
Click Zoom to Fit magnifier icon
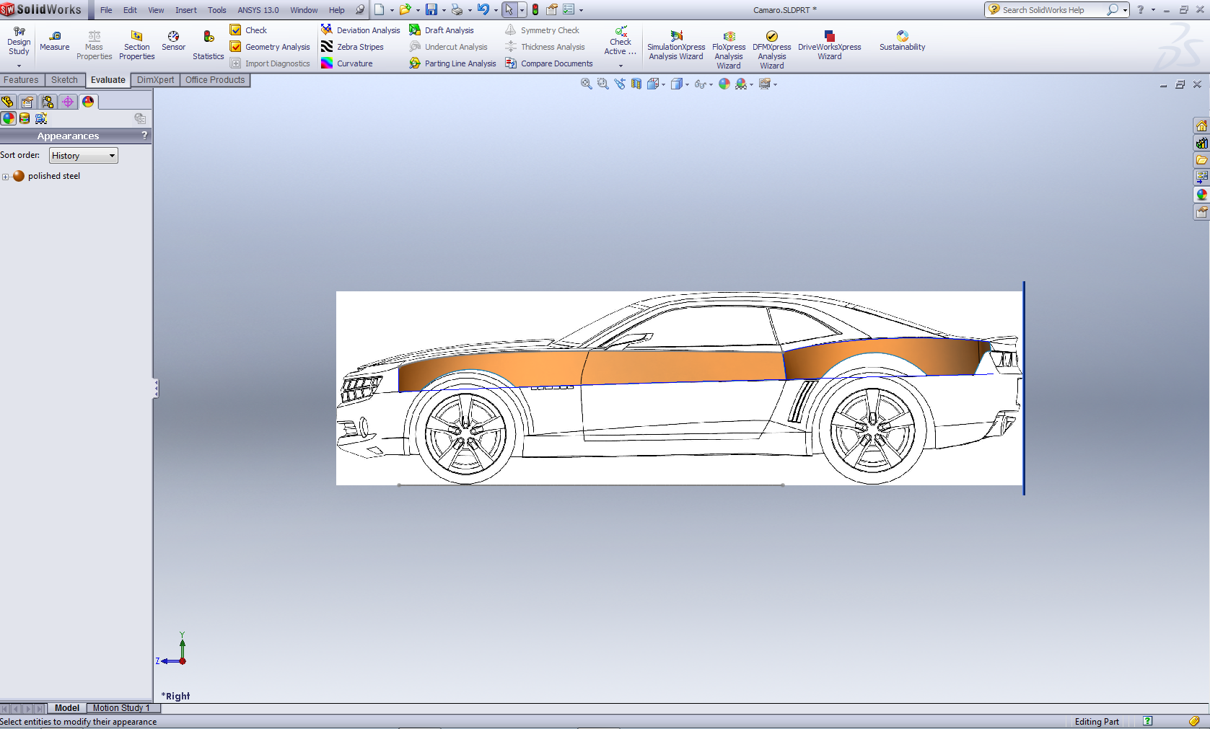pos(586,84)
